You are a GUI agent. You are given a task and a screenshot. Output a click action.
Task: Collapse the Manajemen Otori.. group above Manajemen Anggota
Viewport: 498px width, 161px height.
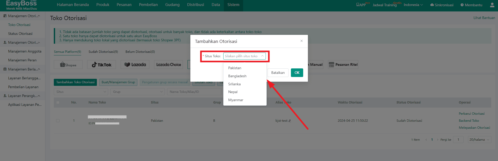[x=39, y=43]
